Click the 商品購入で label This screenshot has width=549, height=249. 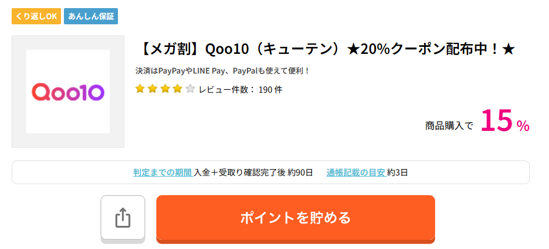point(449,126)
